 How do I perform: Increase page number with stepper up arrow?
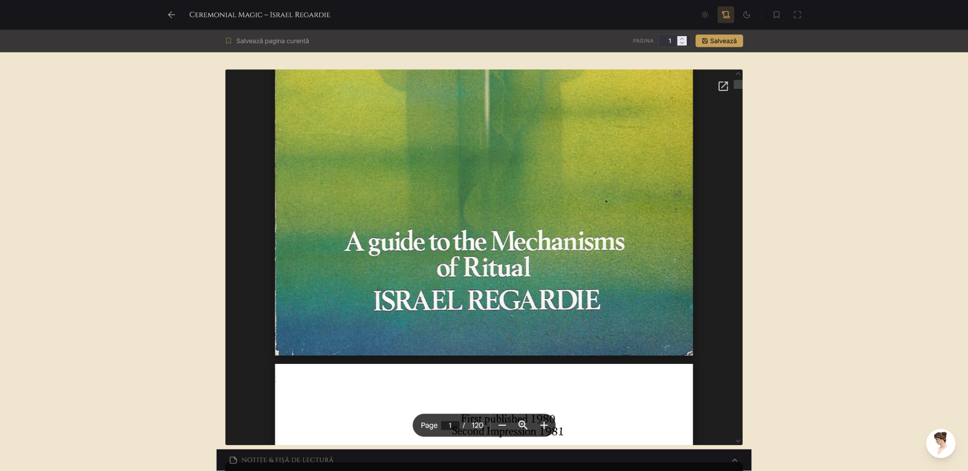tap(682, 38)
